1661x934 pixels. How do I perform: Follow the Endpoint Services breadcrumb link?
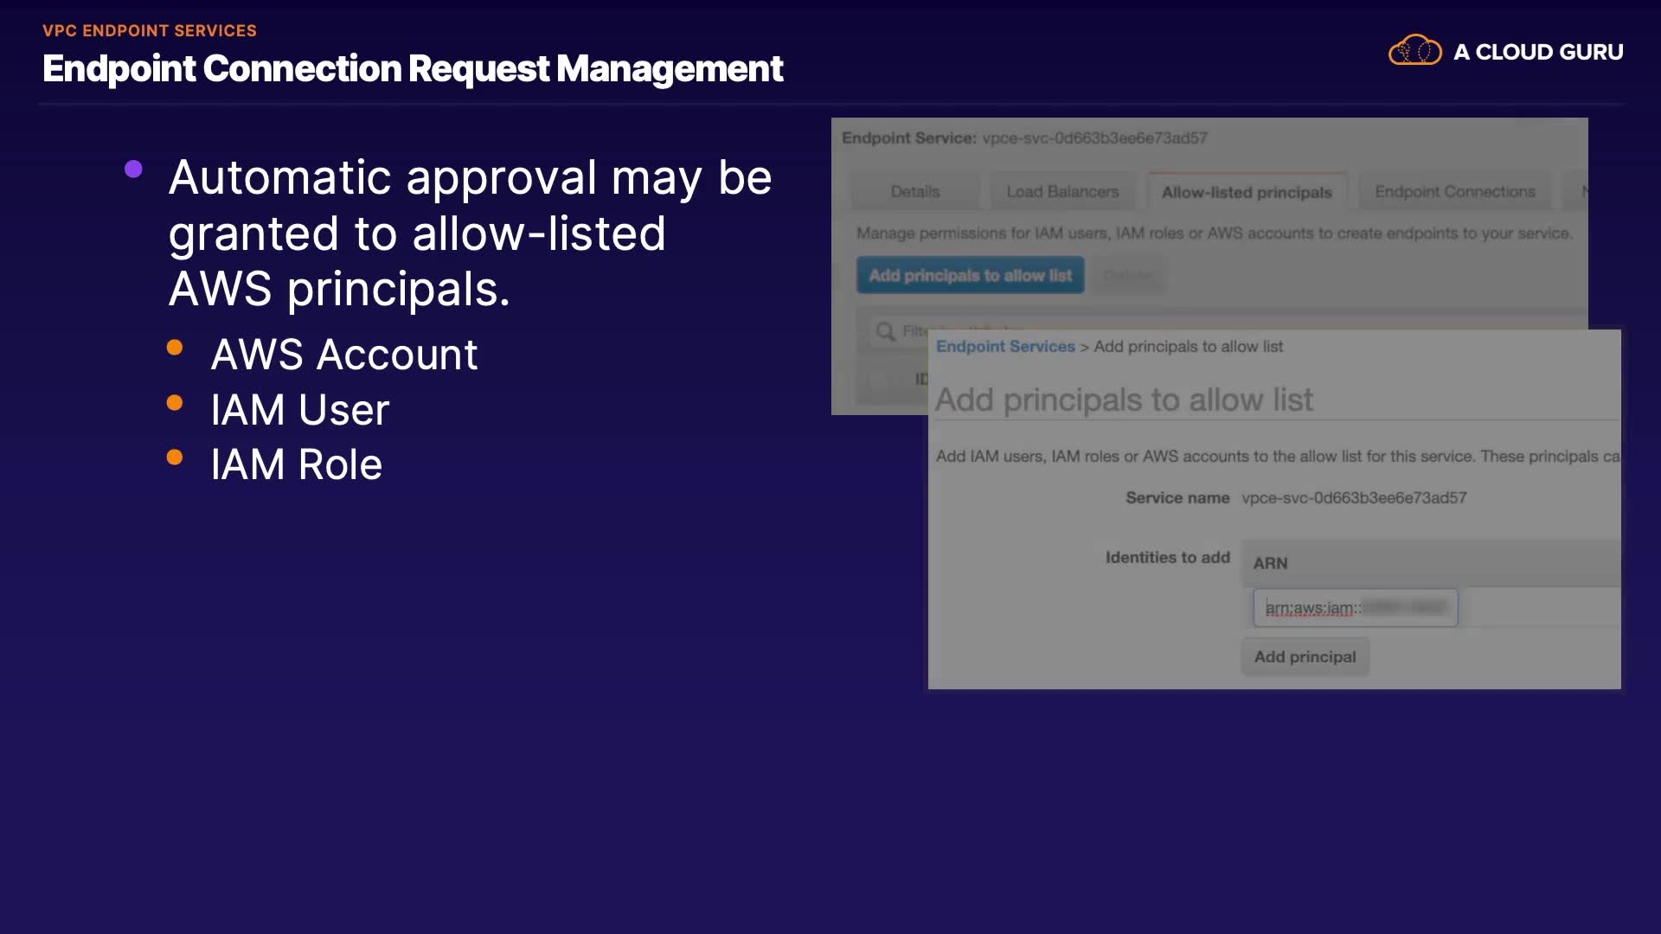click(x=1004, y=347)
